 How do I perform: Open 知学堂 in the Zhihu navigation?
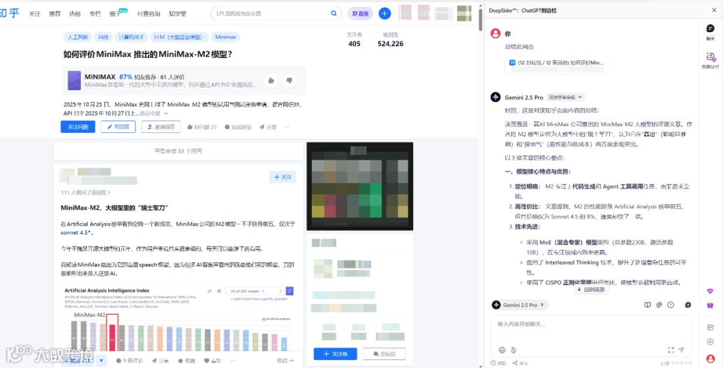click(177, 14)
